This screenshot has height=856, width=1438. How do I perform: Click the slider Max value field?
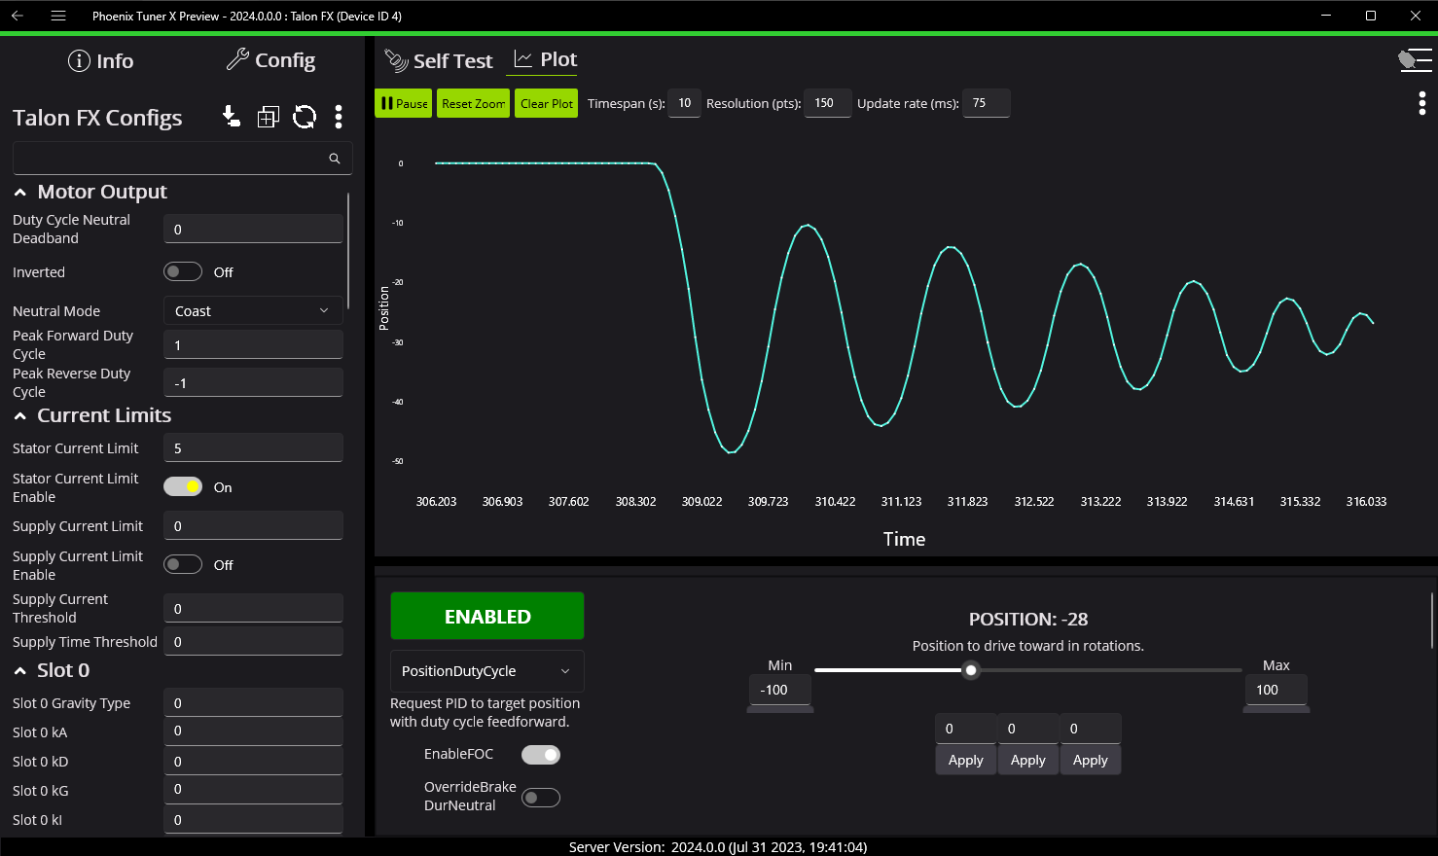coord(1276,690)
